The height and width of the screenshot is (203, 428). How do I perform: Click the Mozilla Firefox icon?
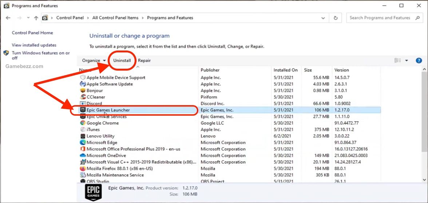83,168
